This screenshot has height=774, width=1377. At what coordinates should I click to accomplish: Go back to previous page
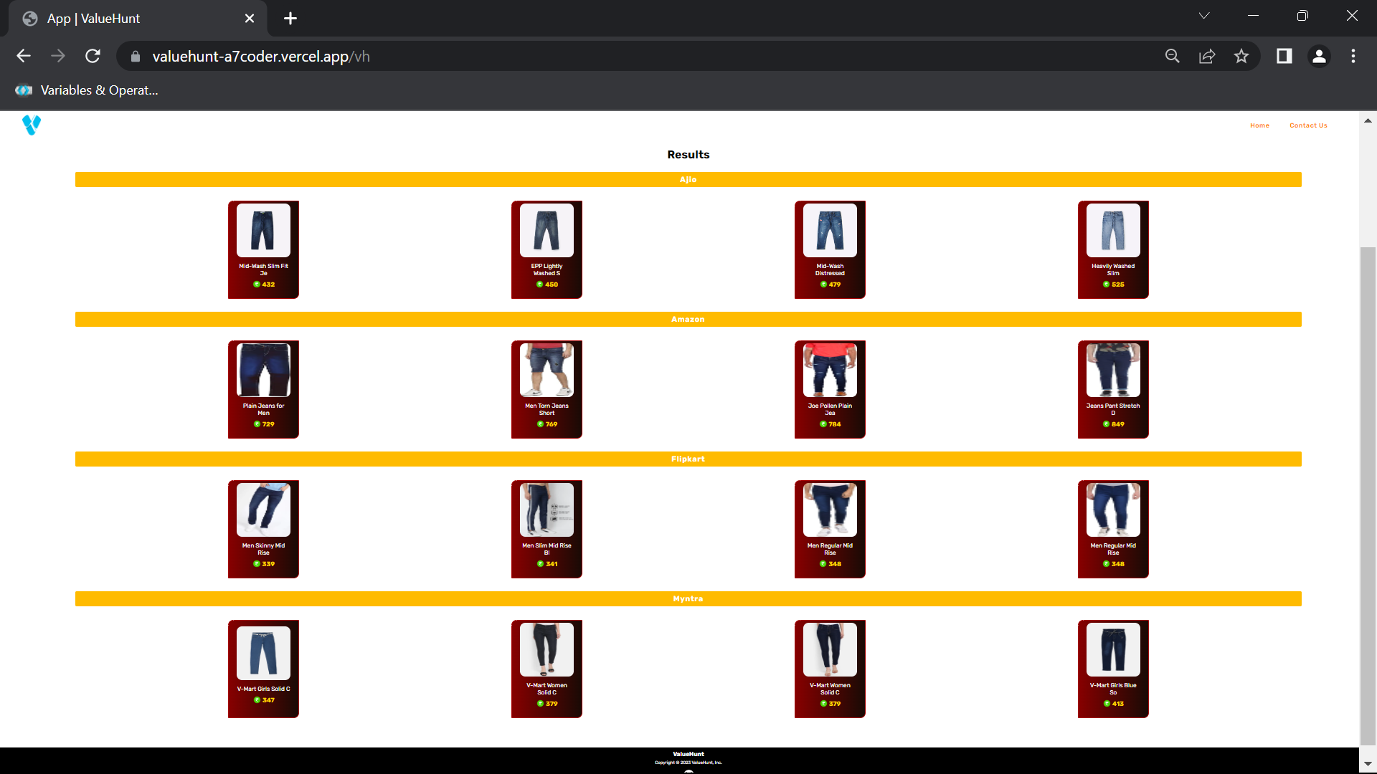tap(24, 56)
